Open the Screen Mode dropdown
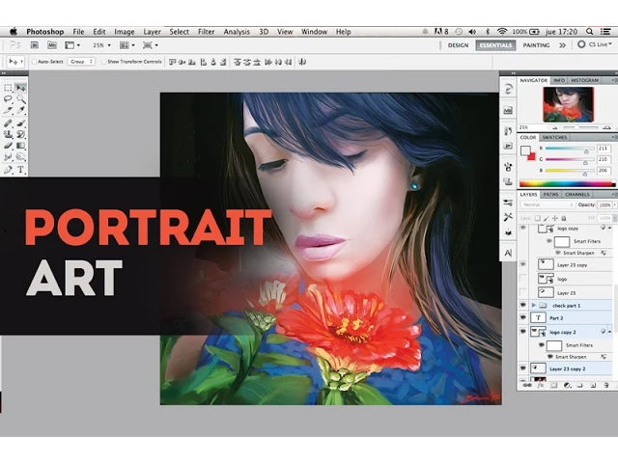The width and height of the screenshot is (618, 463). [x=151, y=45]
